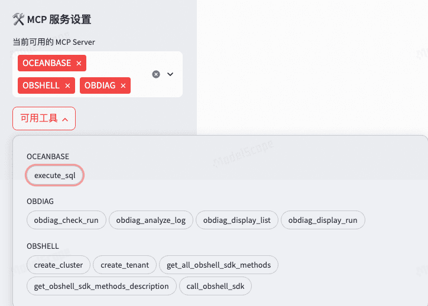Select get_obshell_sdk_methods_description tool
428x306 pixels.
point(102,286)
